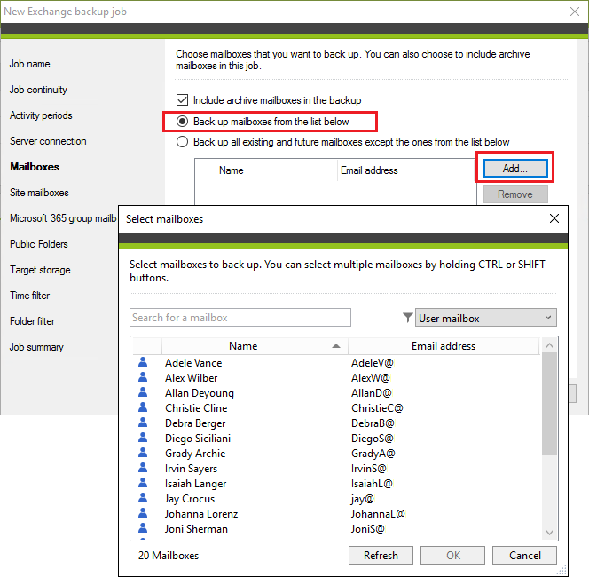Click OK in Select mailboxes dialog
The width and height of the screenshot is (589, 577).
tap(452, 555)
